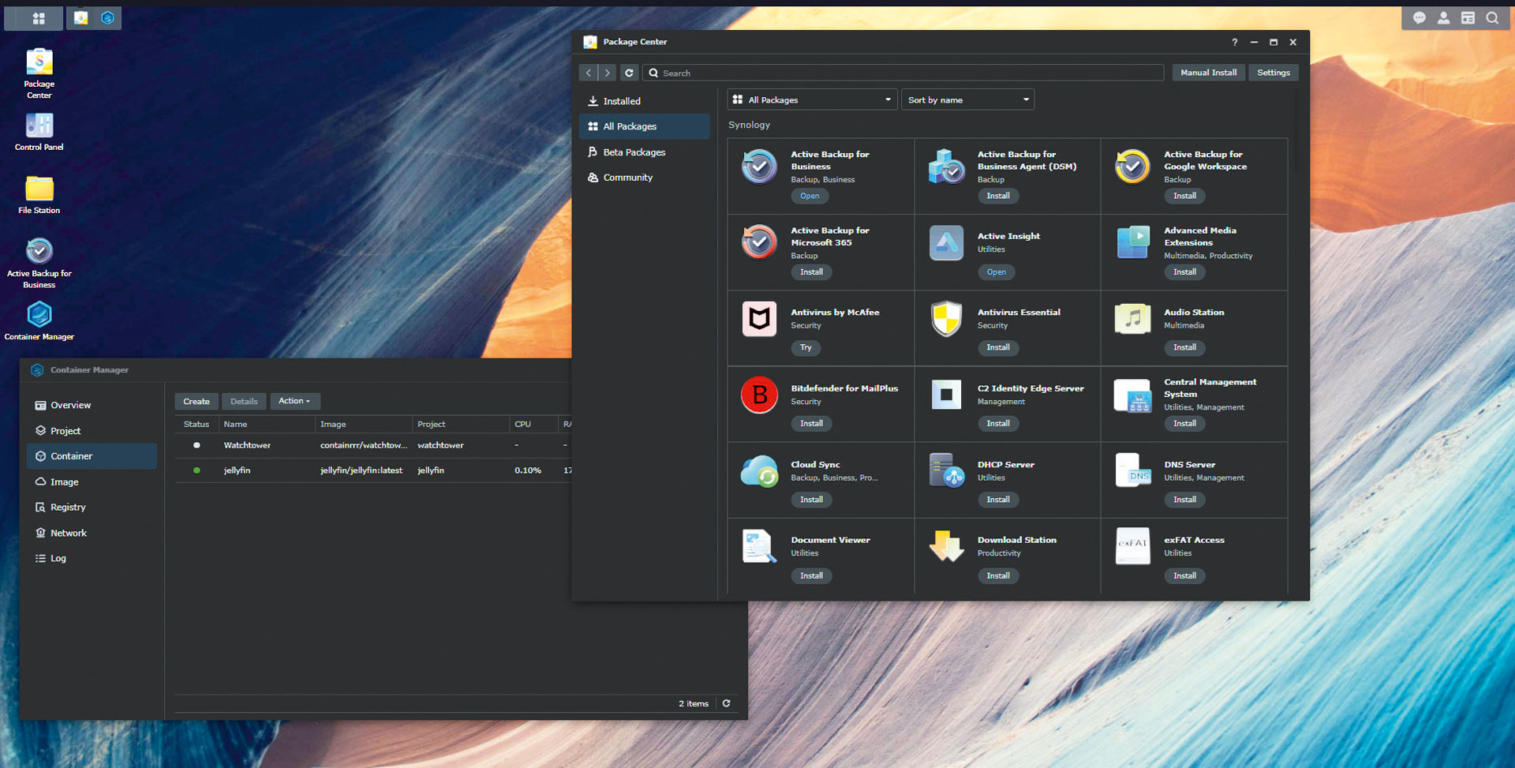Install the Download Station package
Viewport: 1515px width, 768px height.
(997, 576)
